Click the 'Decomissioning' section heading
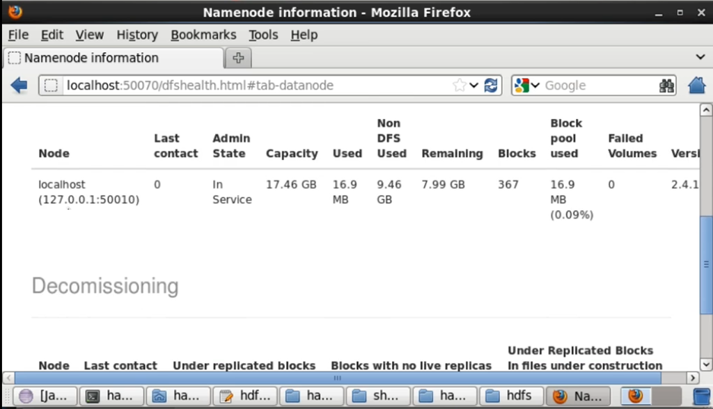 105,286
